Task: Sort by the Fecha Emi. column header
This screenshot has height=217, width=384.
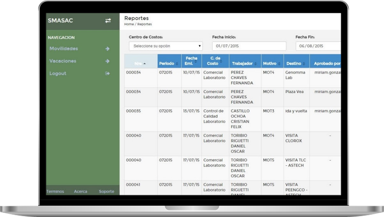Action: click(x=191, y=61)
